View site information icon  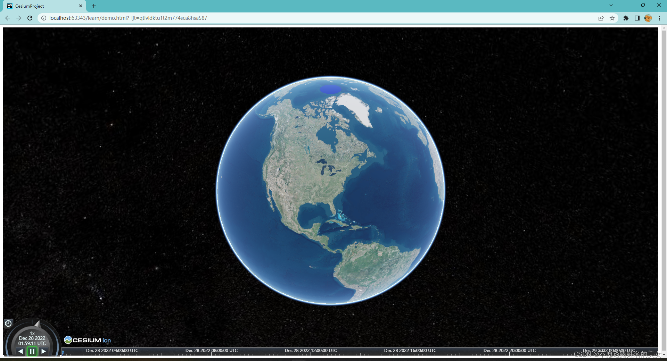[x=44, y=18]
